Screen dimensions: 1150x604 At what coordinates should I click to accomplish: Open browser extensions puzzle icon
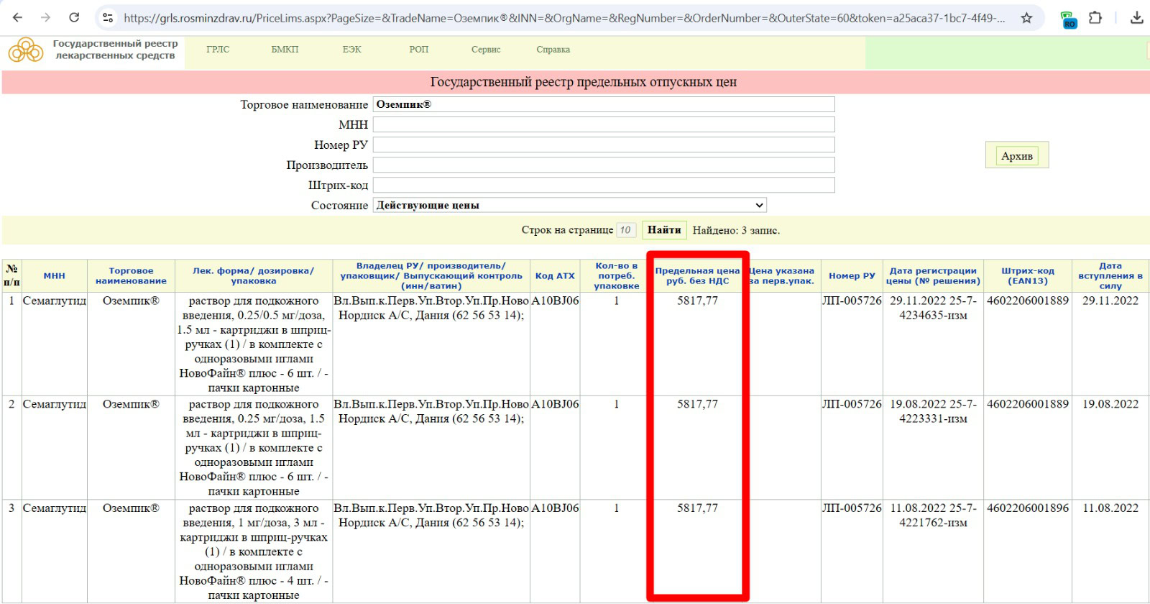1095,17
